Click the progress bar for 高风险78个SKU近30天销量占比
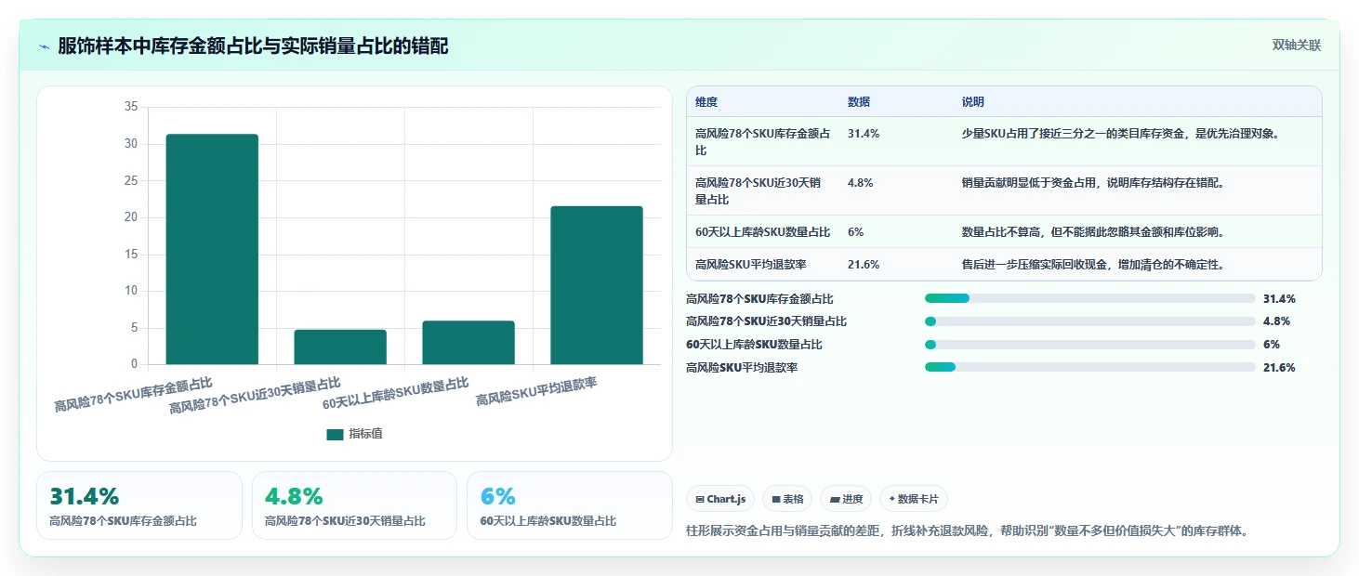1359x576 pixels. click(1090, 321)
